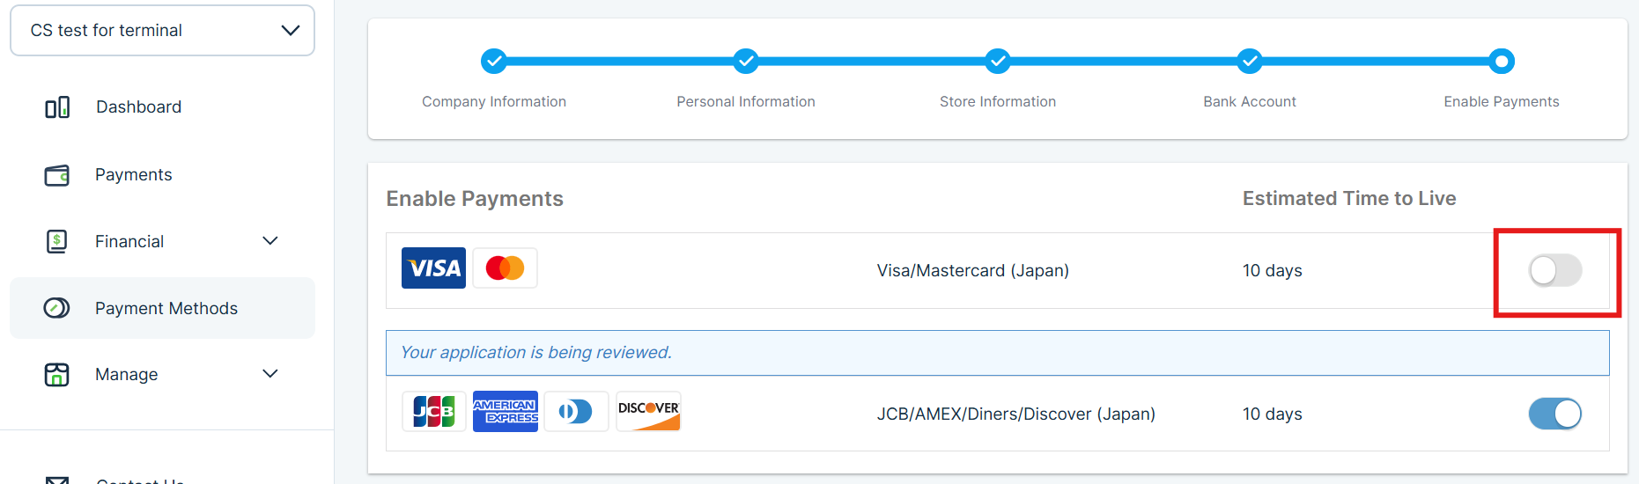The width and height of the screenshot is (1639, 484).
Task: Go to the Dashboard menu item
Action: pyautogui.click(x=138, y=107)
